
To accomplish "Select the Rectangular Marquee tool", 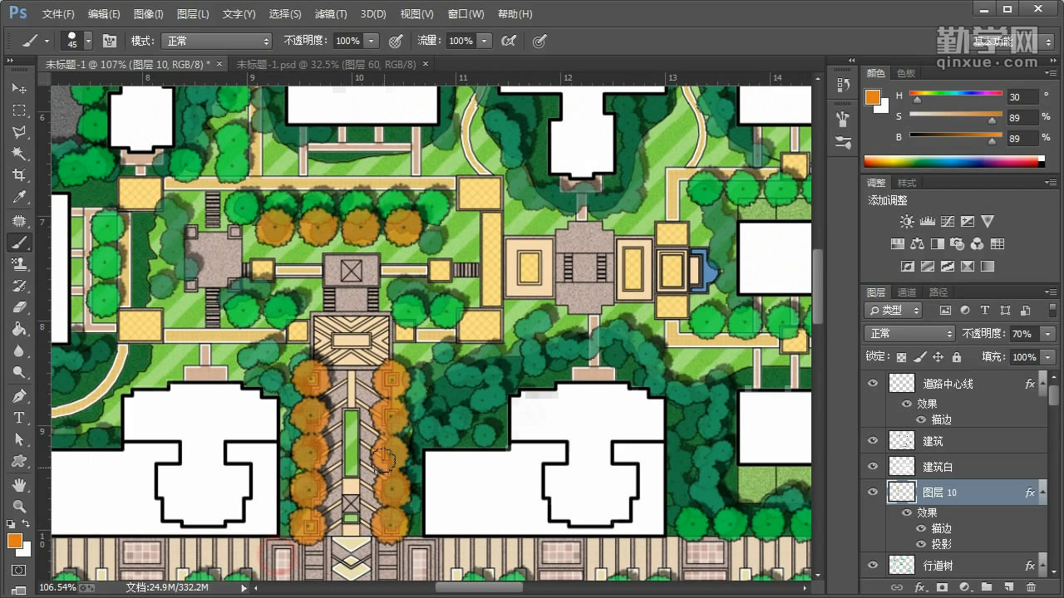I will click(x=18, y=110).
